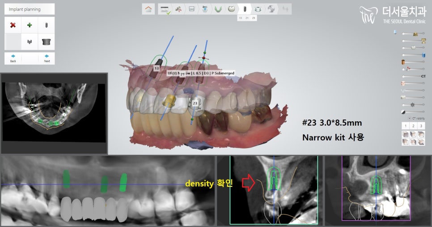Select implant 21 sub-tab
Image resolution: width=432 pixels, height=227 pixels.
[247, 18]
